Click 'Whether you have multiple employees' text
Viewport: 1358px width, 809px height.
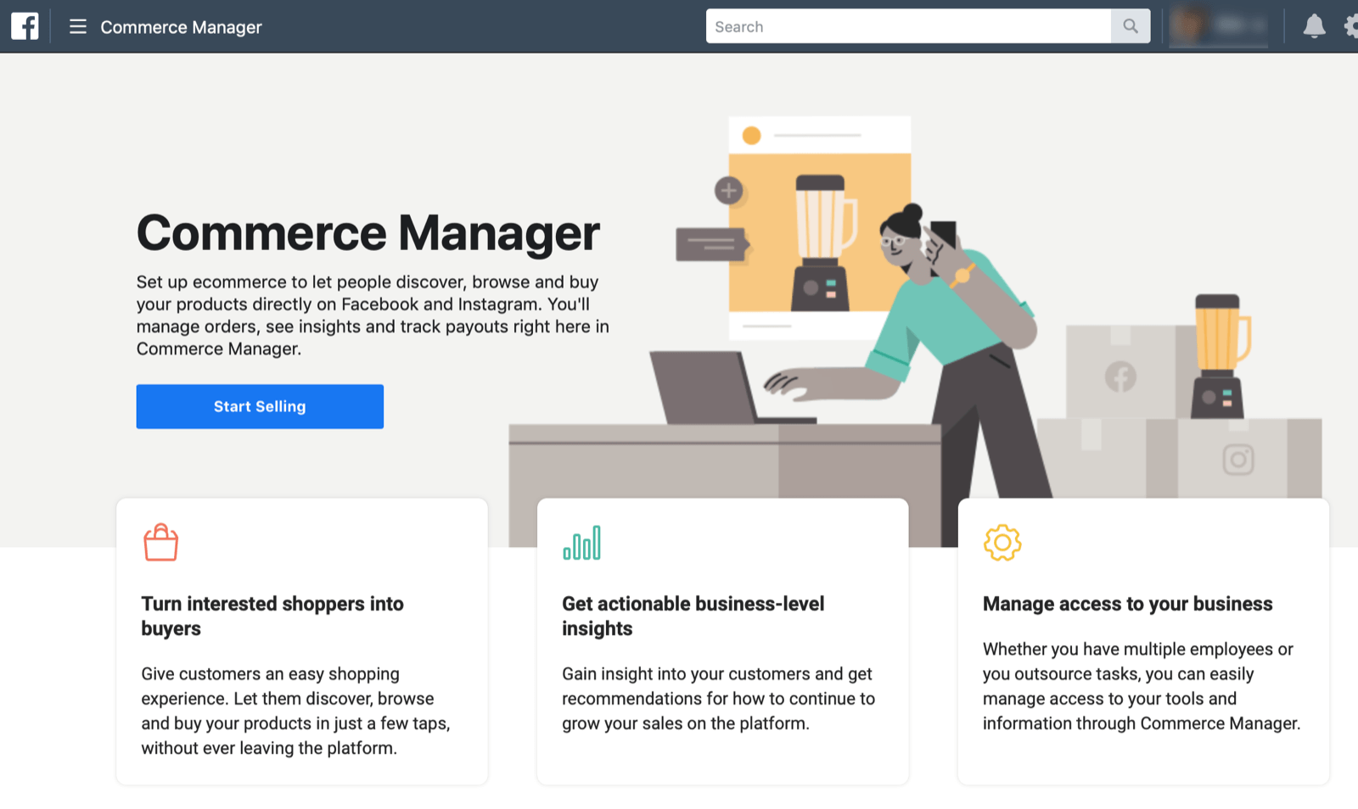(x=1142, y=686)
